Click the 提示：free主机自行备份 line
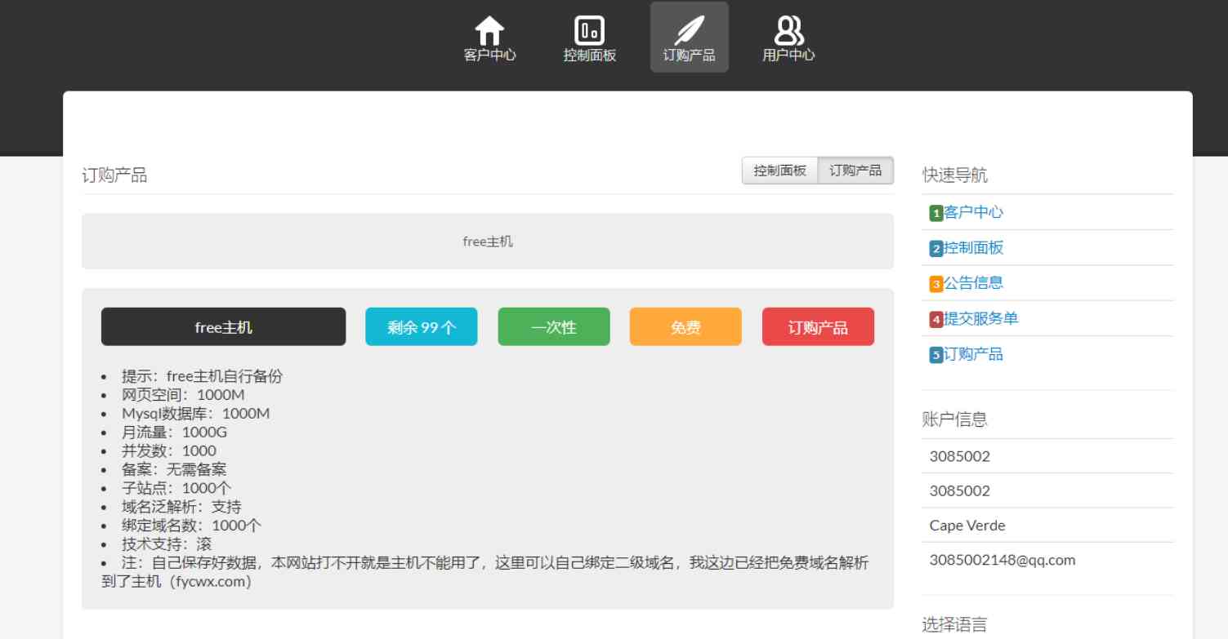 pos(202,376)
